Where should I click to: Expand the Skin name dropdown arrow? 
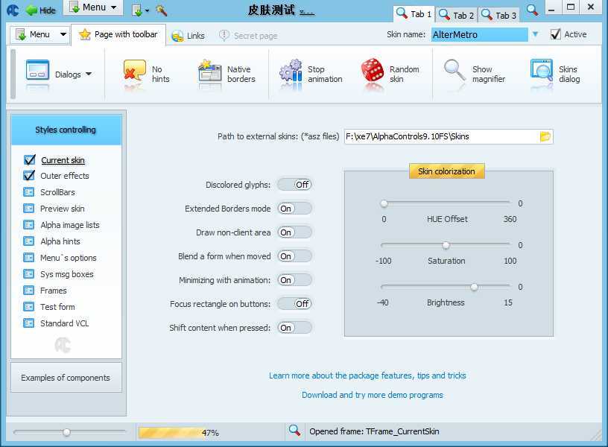pos(535,34)
